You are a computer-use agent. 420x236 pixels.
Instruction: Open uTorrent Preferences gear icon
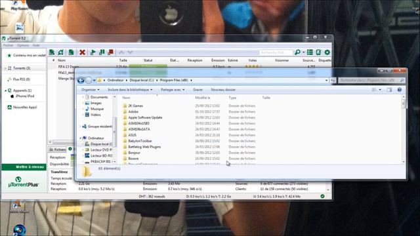pyautogui.click(x=327, y=52)
